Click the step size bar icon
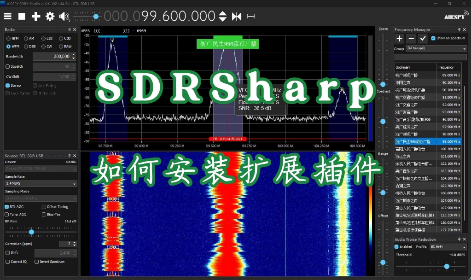The width and height of the screenshot is (471, 280). click(251, 16)
